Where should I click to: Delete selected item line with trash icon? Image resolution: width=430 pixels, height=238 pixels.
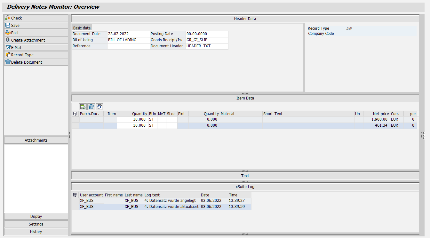(x=91, y=107)
